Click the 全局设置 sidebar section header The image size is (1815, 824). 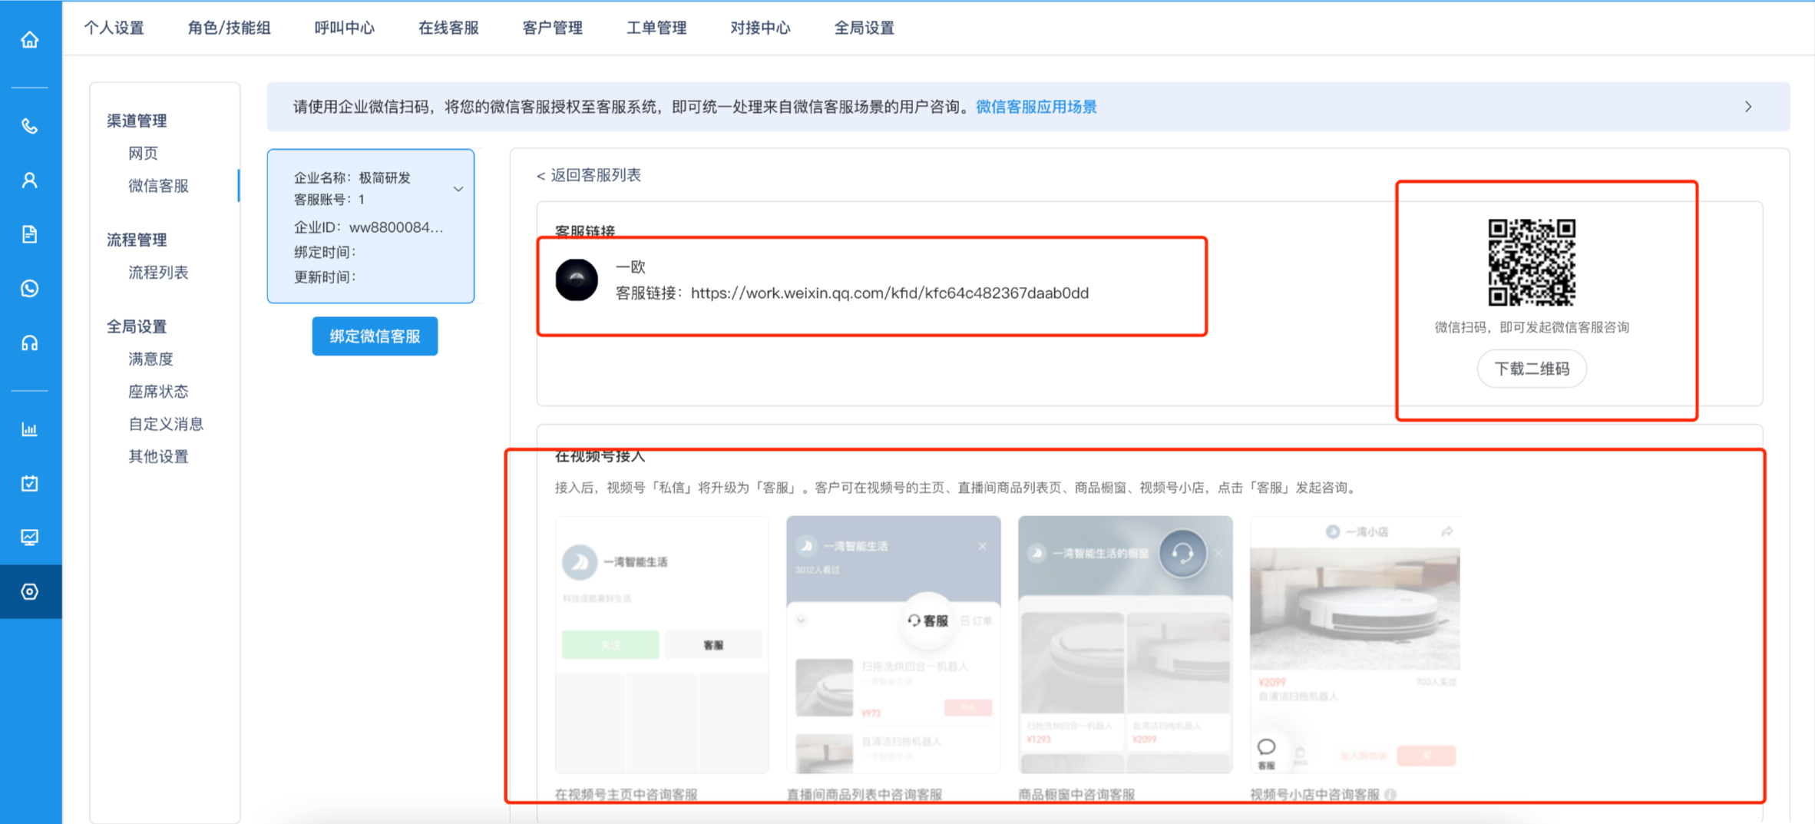coord(137,326)
